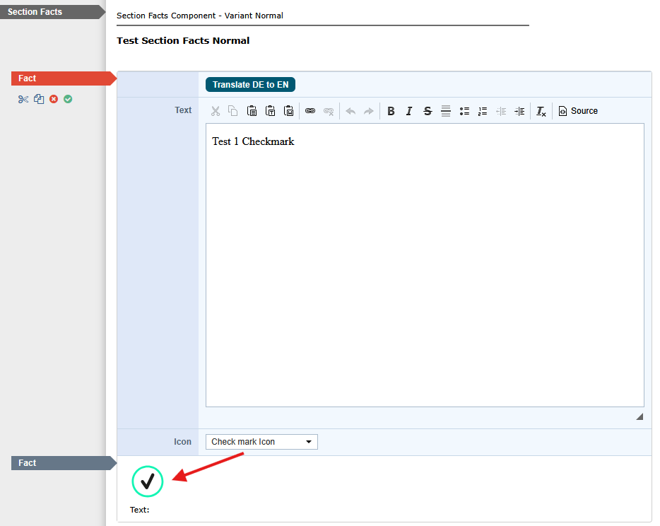
Task: Click the Bold formatting button
Action: coord(391,111)
